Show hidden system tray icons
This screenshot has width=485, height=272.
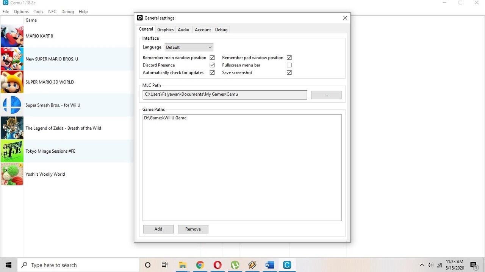point(422,265)
